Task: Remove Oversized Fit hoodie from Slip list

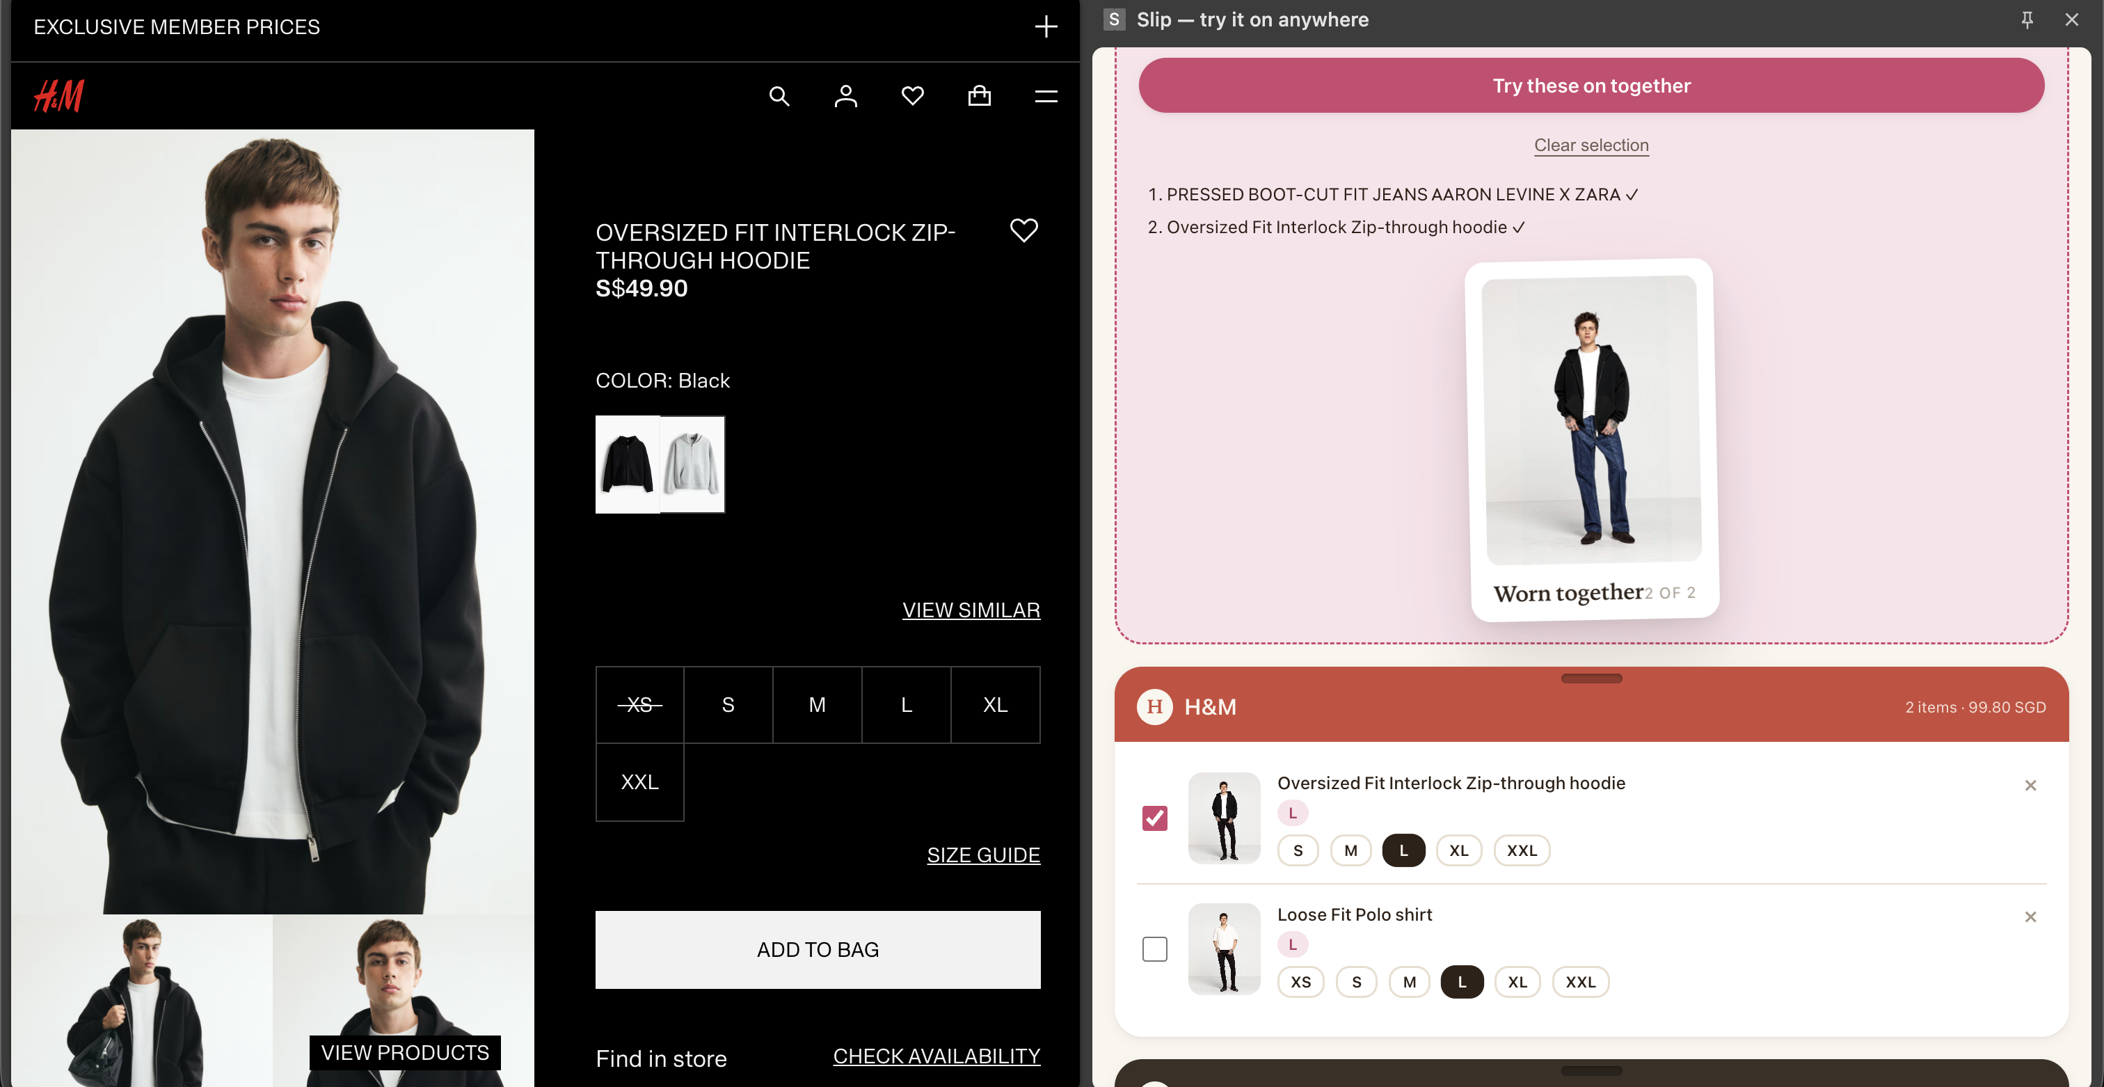Action: (x=2030, y=785)
